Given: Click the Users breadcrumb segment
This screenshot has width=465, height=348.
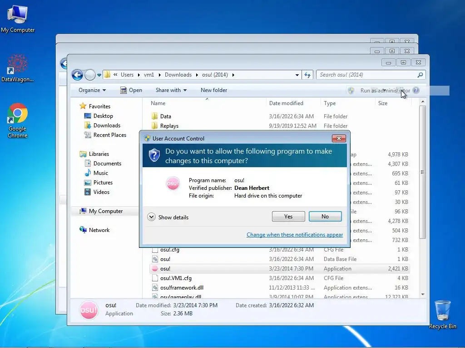Looking at the screenshot, I should point(127,75).
